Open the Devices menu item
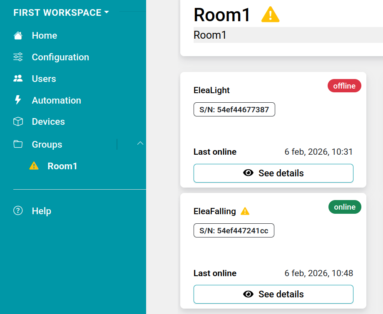This screenshot has width=383, height=314. point(48,122)
